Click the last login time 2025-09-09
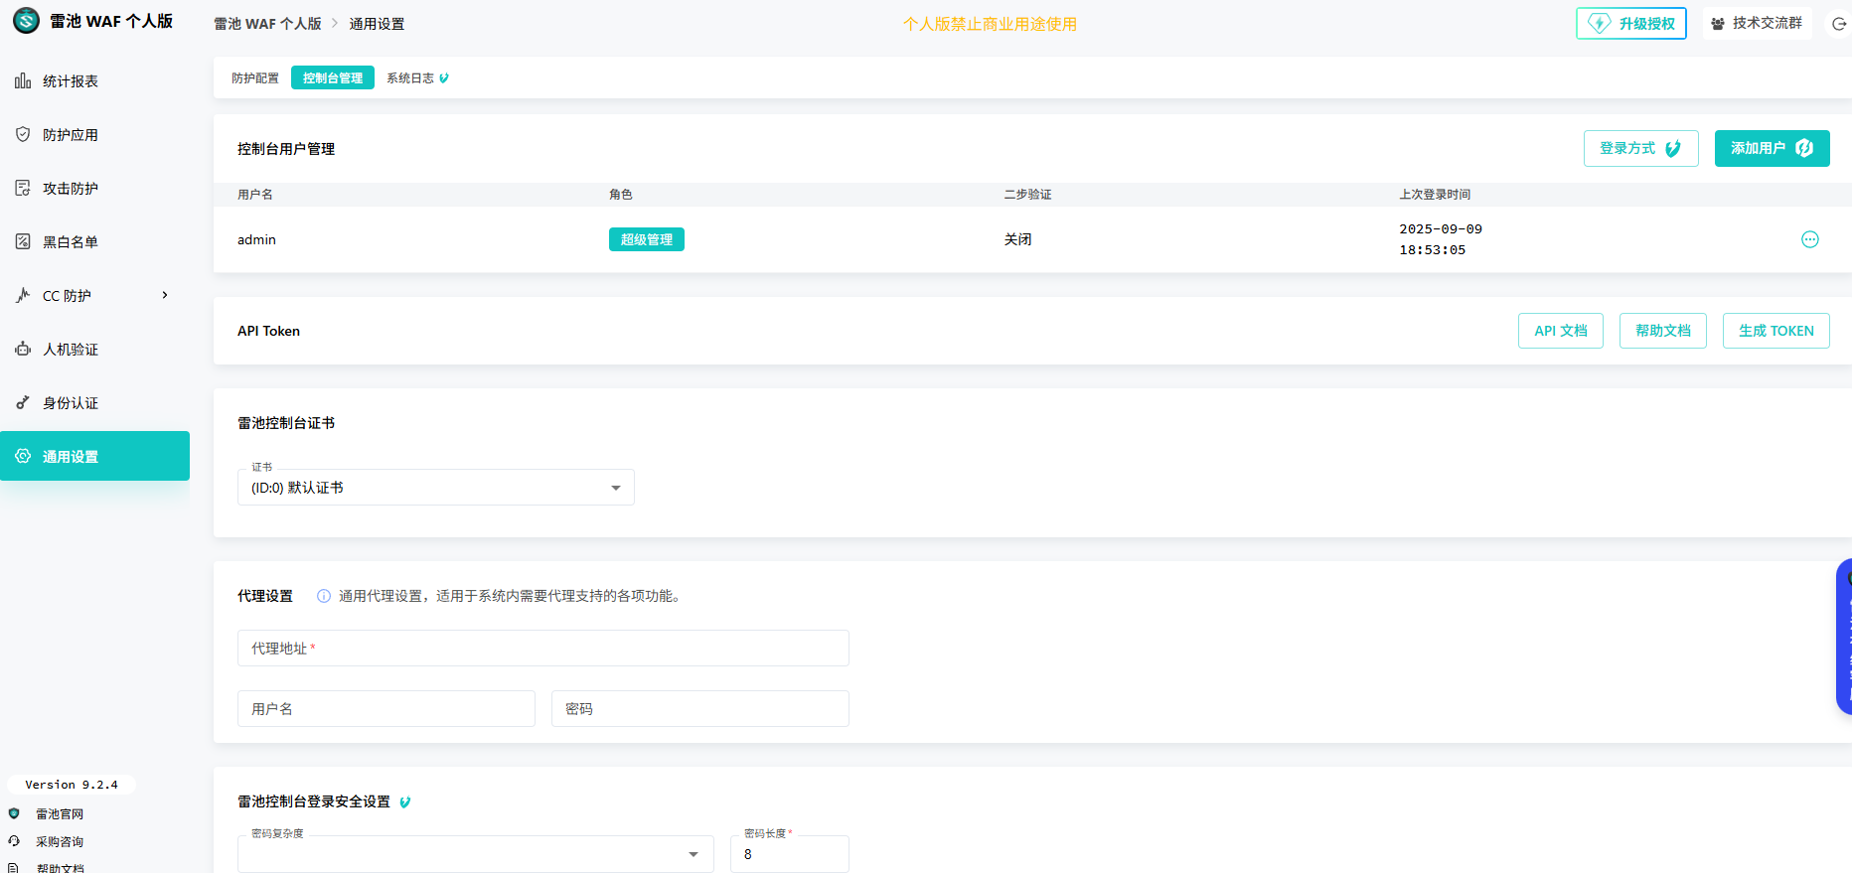This screenshot has width=1852, height=873. click(x=1441, y=239)
